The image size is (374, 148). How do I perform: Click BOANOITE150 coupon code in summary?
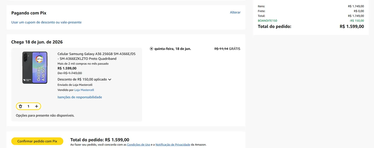pyautogui.click(x=267, y=21)
